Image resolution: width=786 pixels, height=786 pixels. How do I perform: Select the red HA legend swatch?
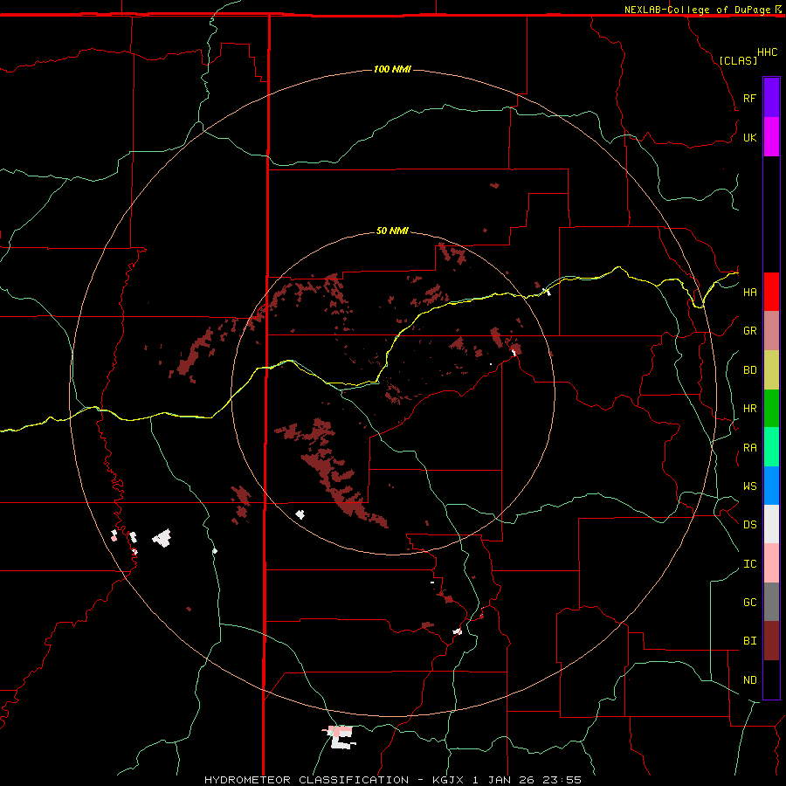coord(771,292)
